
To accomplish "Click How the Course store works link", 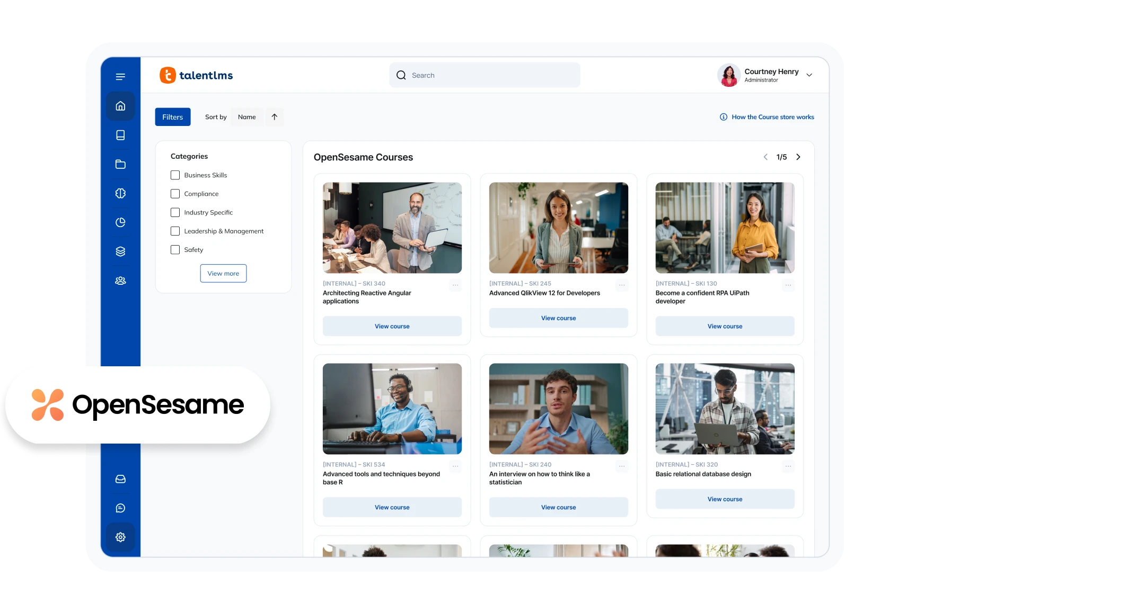I will click(x=767, y=116).
